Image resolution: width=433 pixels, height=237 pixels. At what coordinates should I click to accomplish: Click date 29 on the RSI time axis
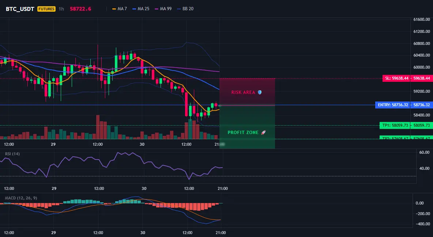click(54, 188)
